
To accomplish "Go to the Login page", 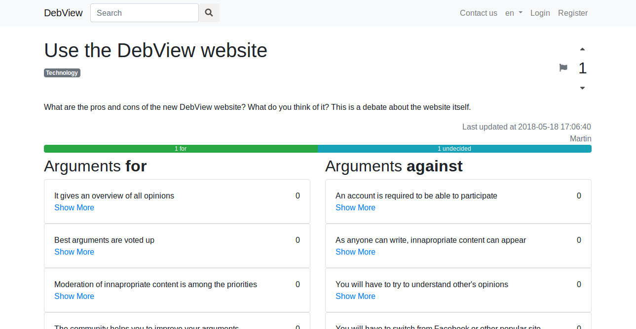I will [x=540, y=13].
